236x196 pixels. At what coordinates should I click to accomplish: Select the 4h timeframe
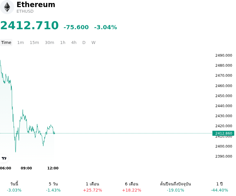point(74,43)
